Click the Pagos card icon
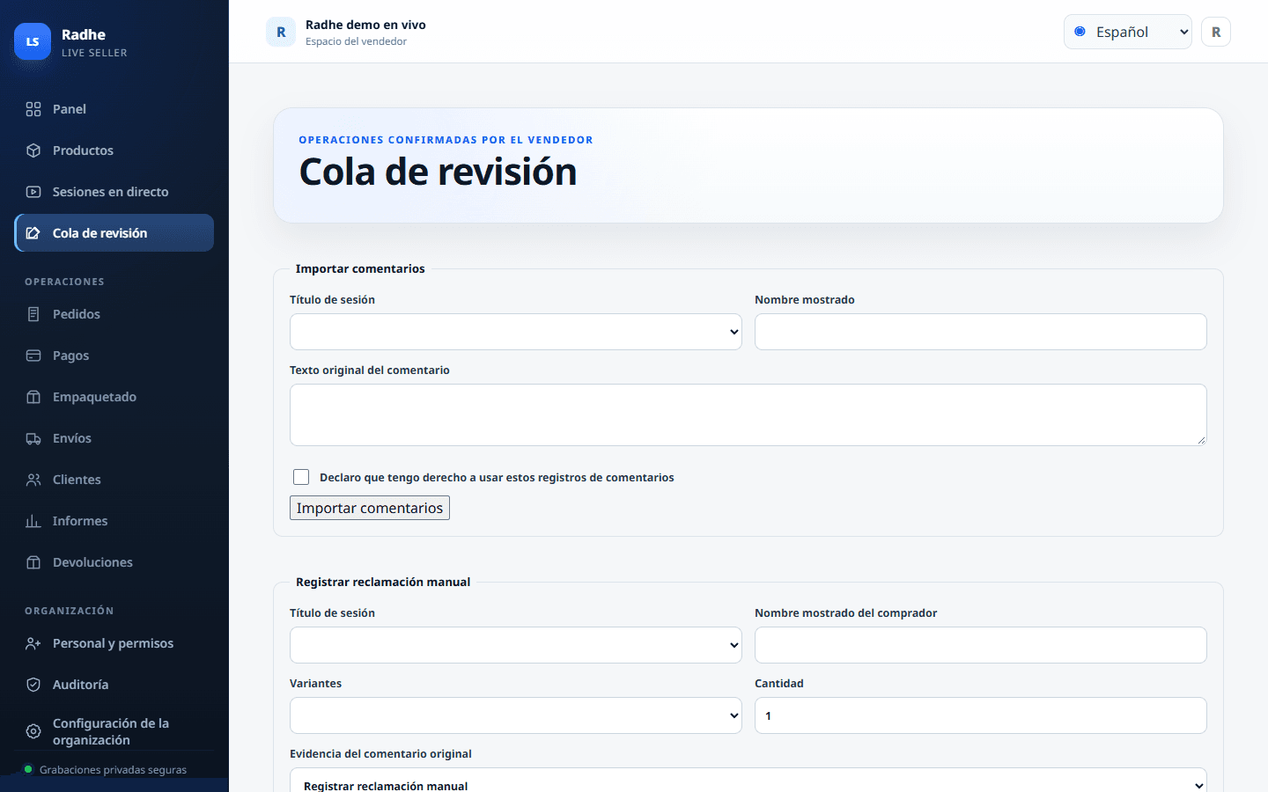 (x=33, y=356)
